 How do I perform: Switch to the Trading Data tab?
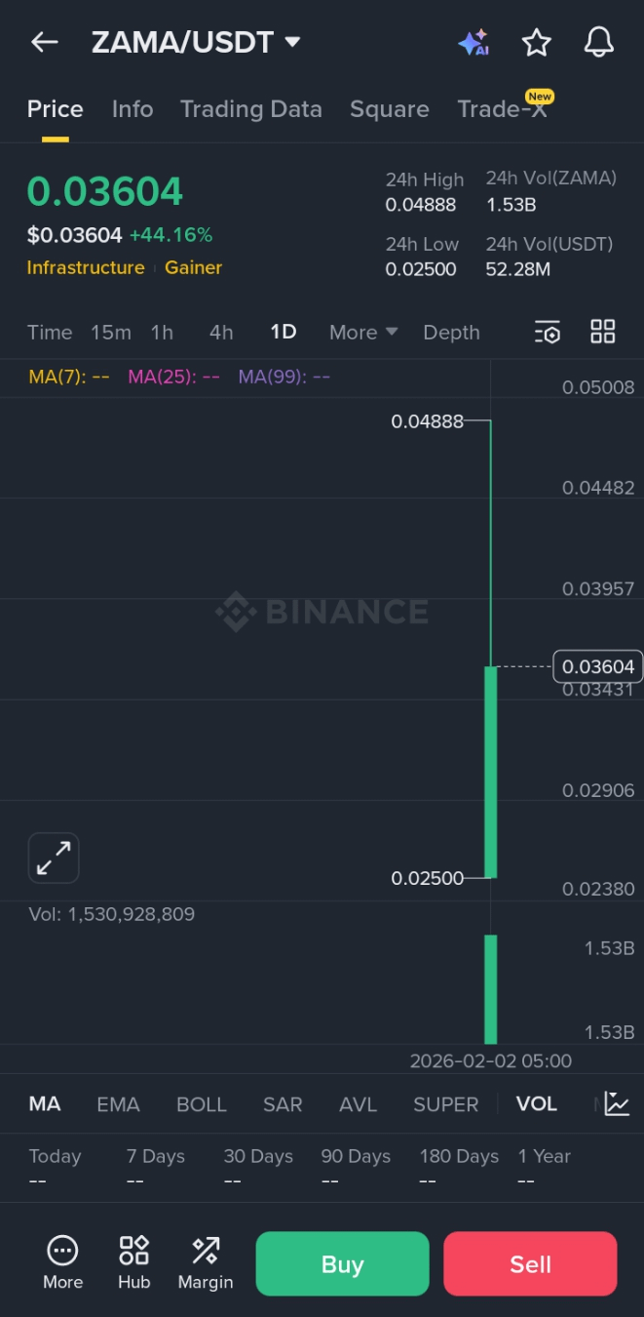251,109
